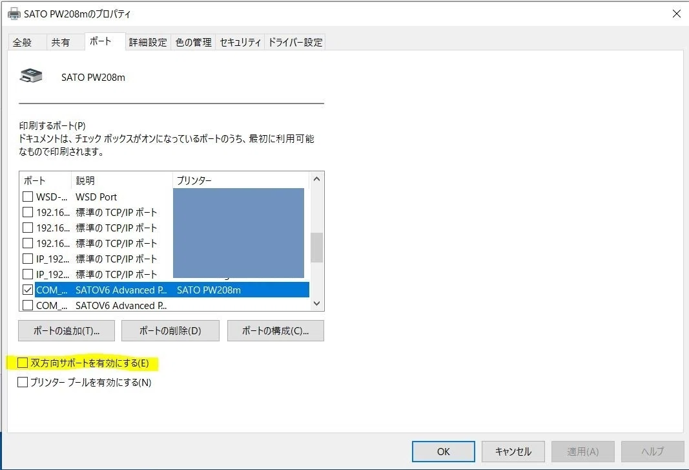Open ポートの構成(C)... button
689x470 pixels.
(x=276, y=330)
